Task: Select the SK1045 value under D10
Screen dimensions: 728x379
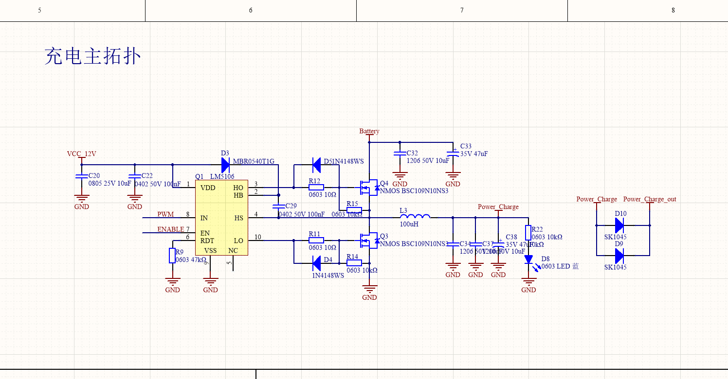Action: point(616,237)
